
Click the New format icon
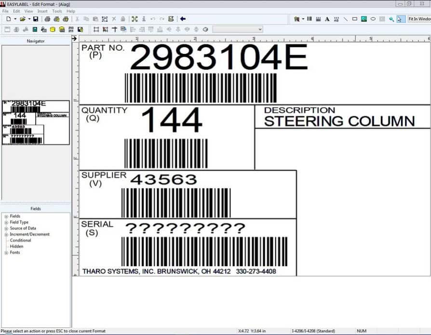tap(9, 19)
